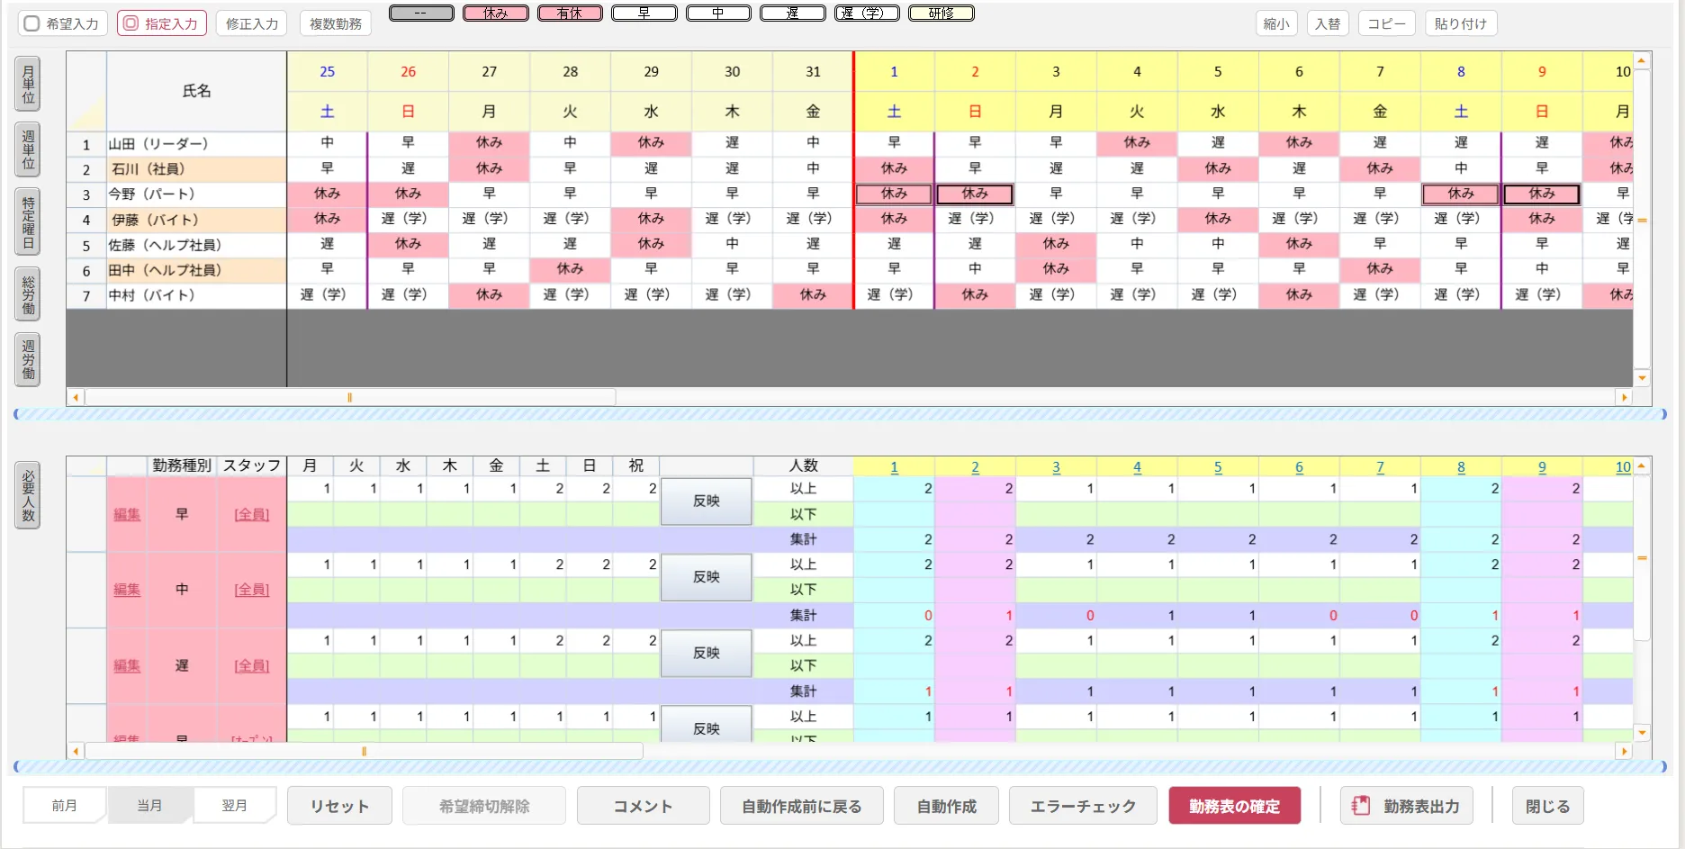The image size is (1685, 849).
Task: Click the コメント button
Action: 643,806
